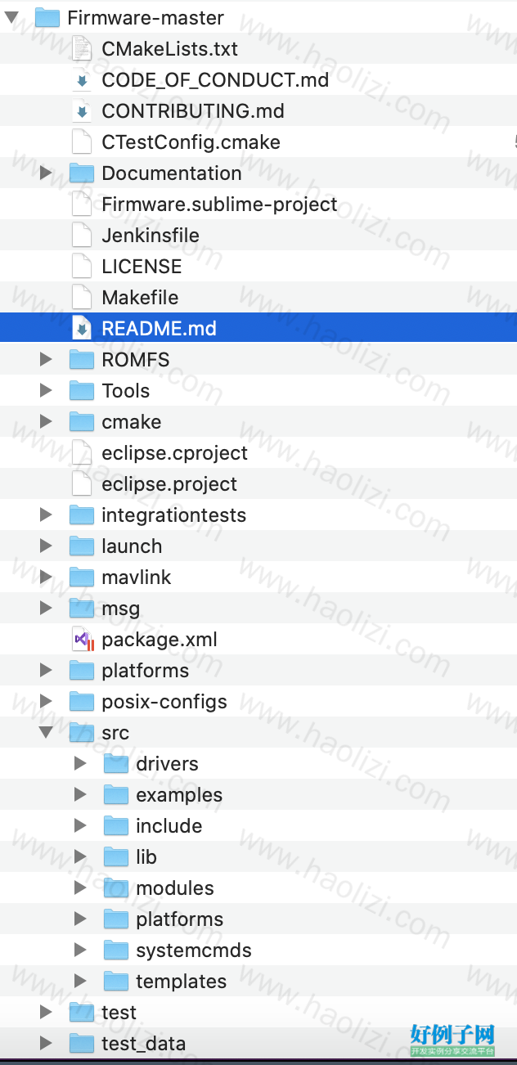Screen dimensions: 517x1065
Task: Click the src folder icon
Action: point(82,733)
